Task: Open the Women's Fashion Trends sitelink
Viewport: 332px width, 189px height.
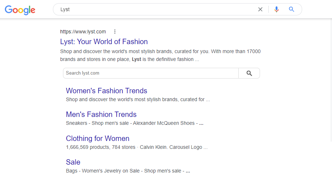Action: click(x=107, y=91)
